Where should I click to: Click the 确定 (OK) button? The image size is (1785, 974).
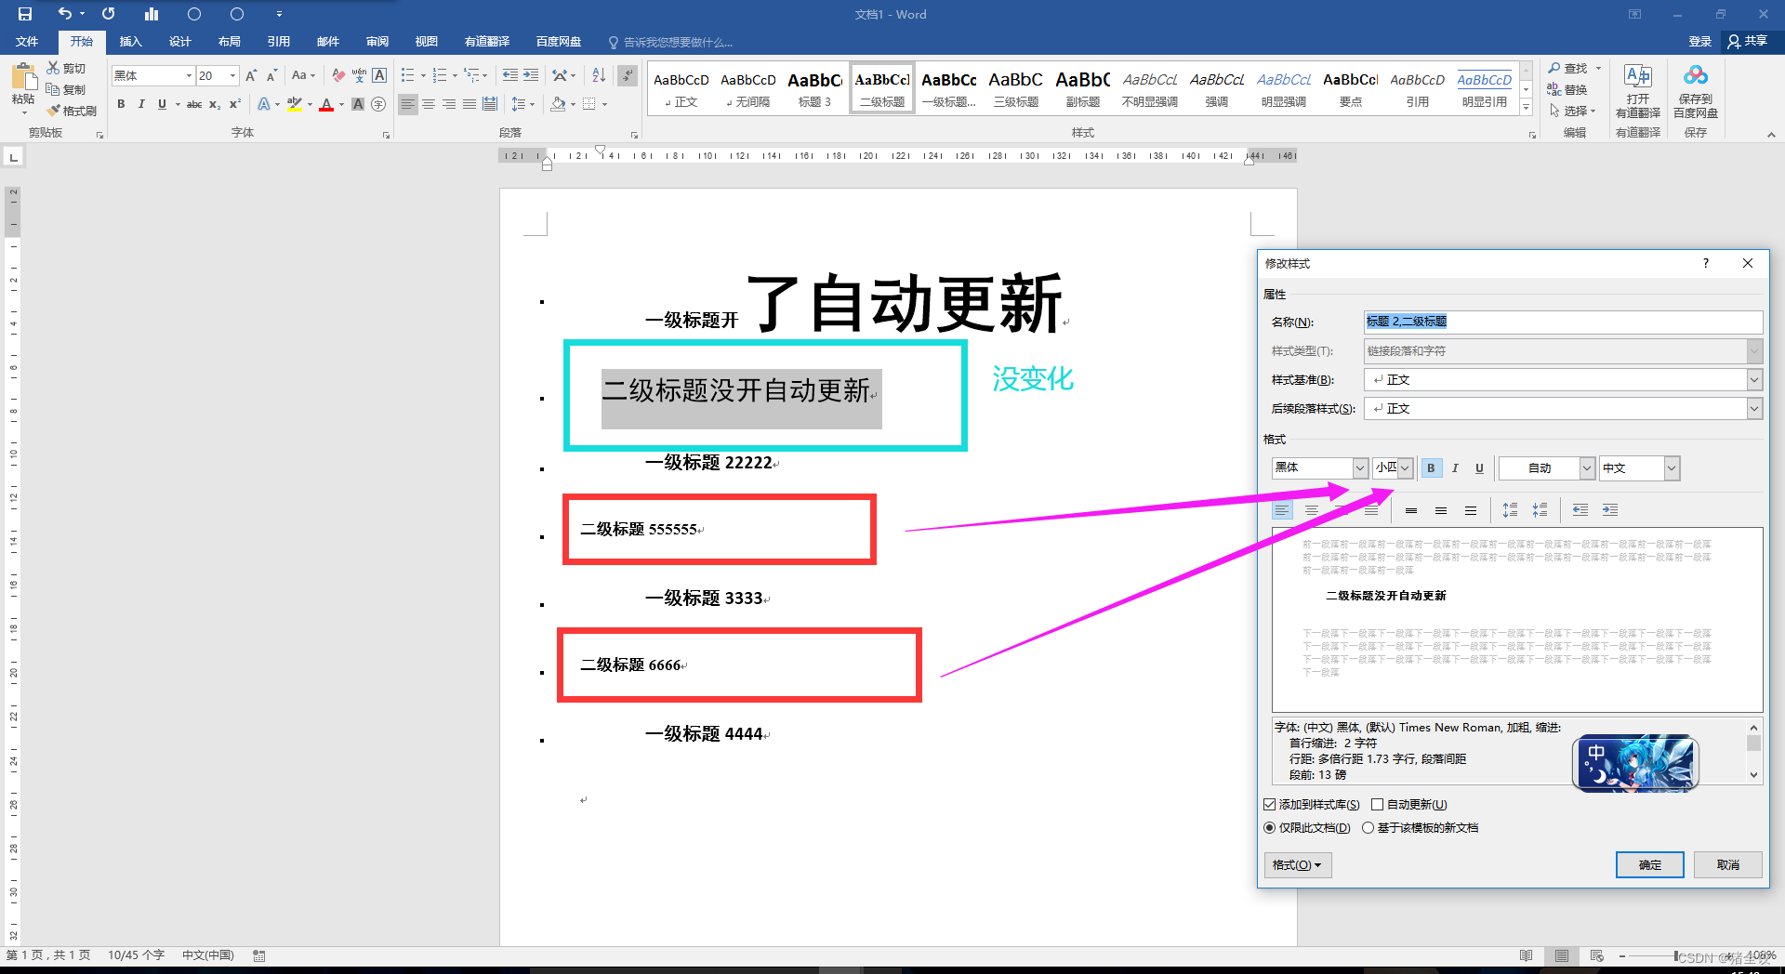[x=1649, y=865]
